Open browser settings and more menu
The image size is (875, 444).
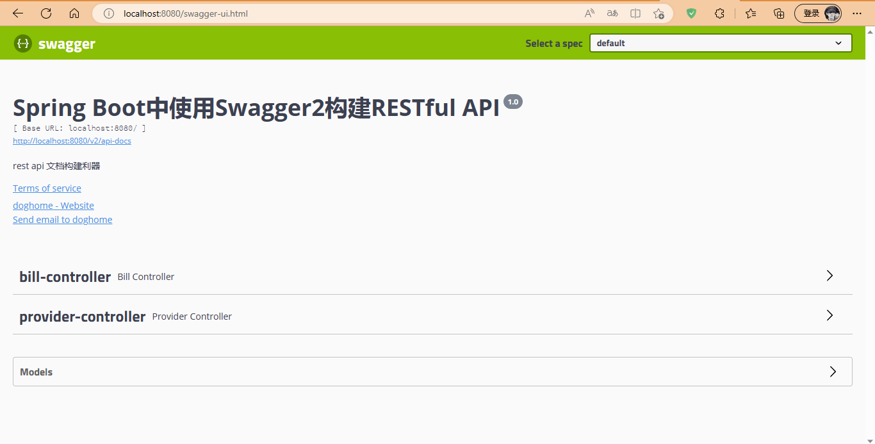pyautogui.click(x=857, y=13)
